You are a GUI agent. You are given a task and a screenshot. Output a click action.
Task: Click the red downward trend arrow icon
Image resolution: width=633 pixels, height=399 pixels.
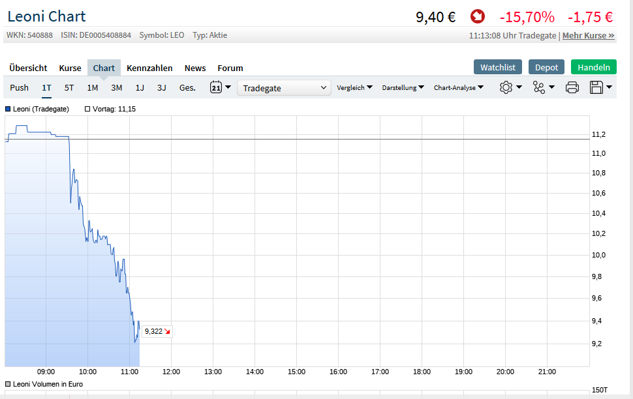[x=478, y=16]
